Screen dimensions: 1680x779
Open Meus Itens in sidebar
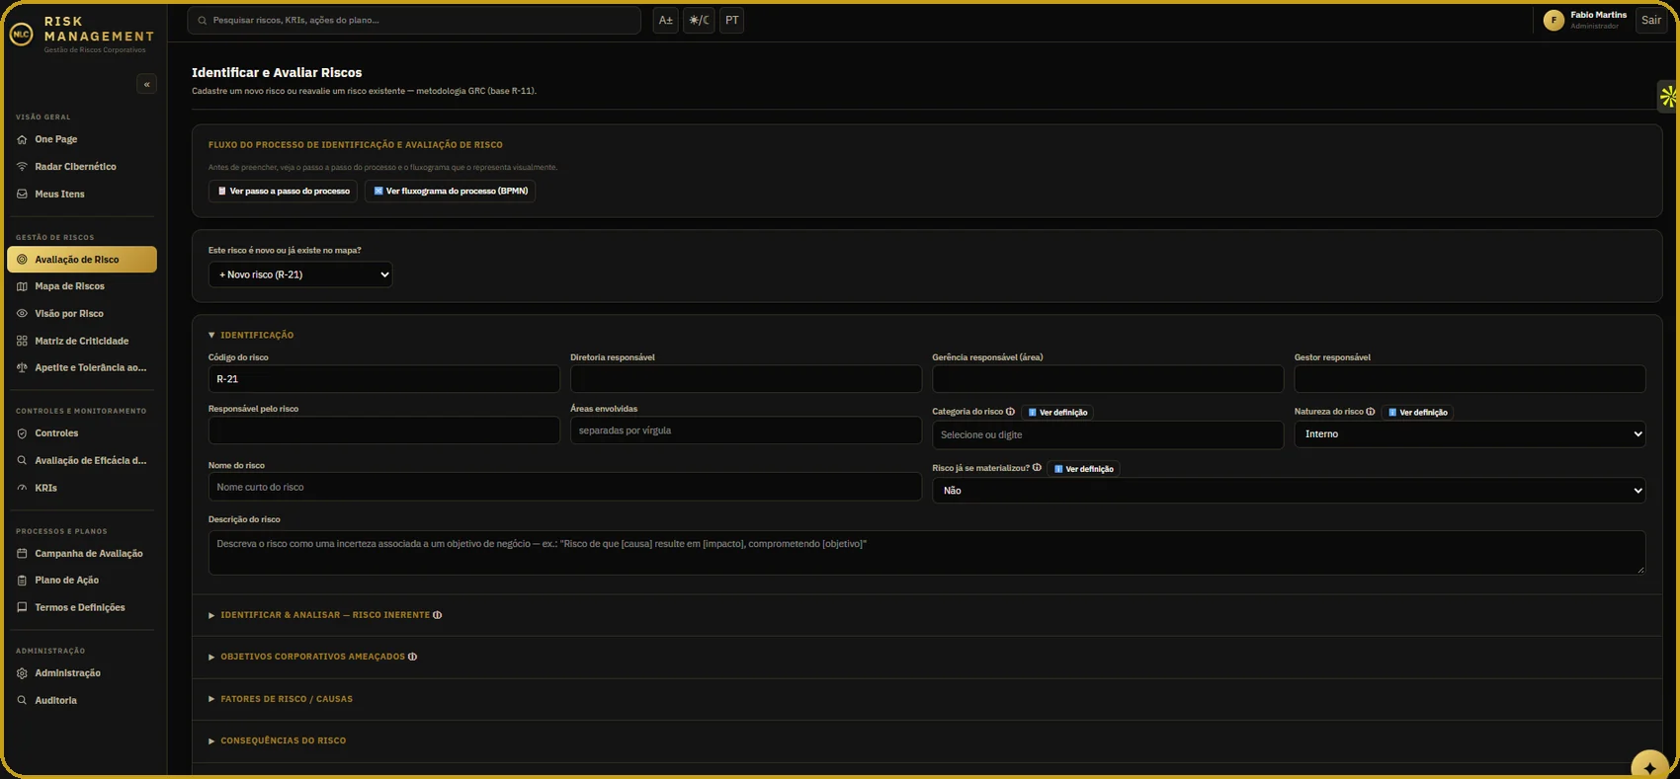pos(82,195)
